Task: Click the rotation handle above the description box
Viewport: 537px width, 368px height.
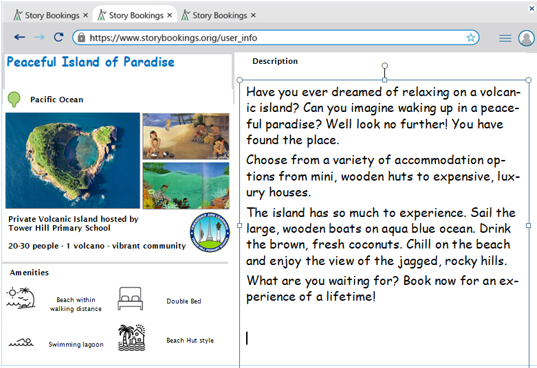Action: [x=384, y=65]
